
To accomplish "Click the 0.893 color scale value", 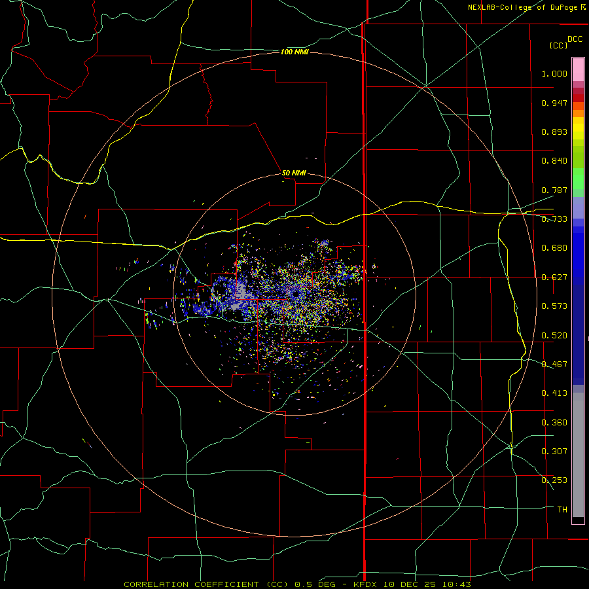I will tap(554, 132).
